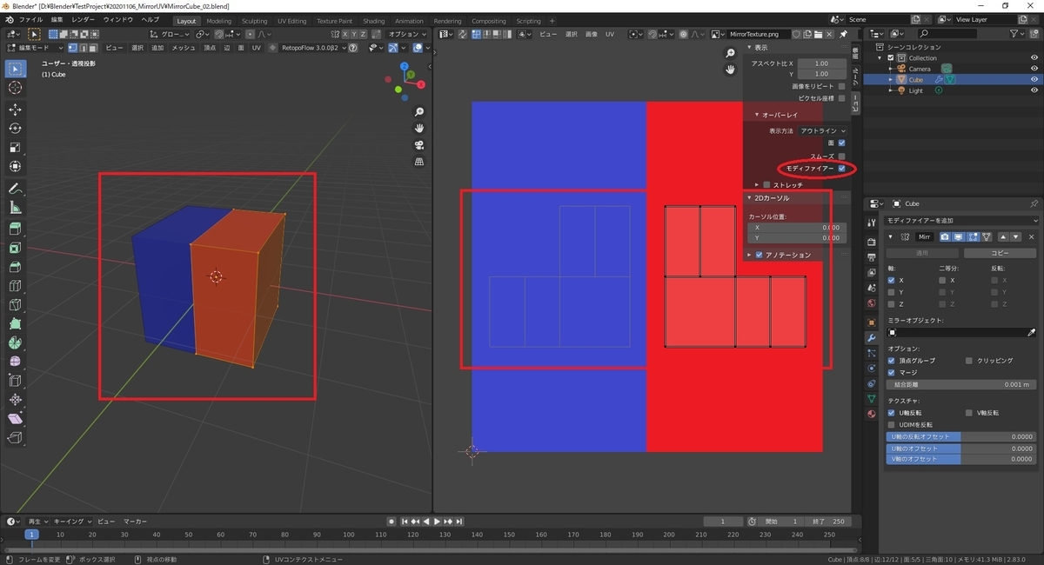Click the camera view icon in the 3D viewport
The height and width of the screenshot is (565, 1044).
tap(418, 145)
